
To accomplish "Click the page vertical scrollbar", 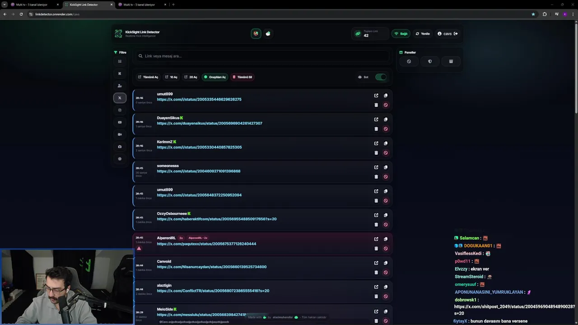I will tap(576, 68).
